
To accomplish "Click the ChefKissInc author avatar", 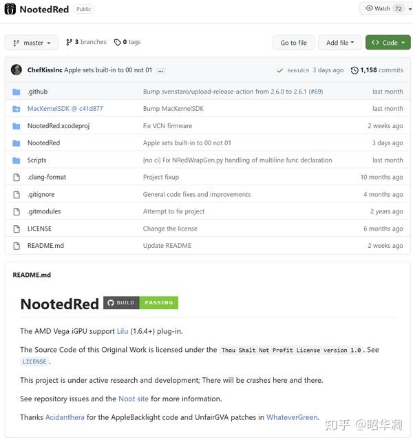I will pyautogui.click(x=17, y=70).
